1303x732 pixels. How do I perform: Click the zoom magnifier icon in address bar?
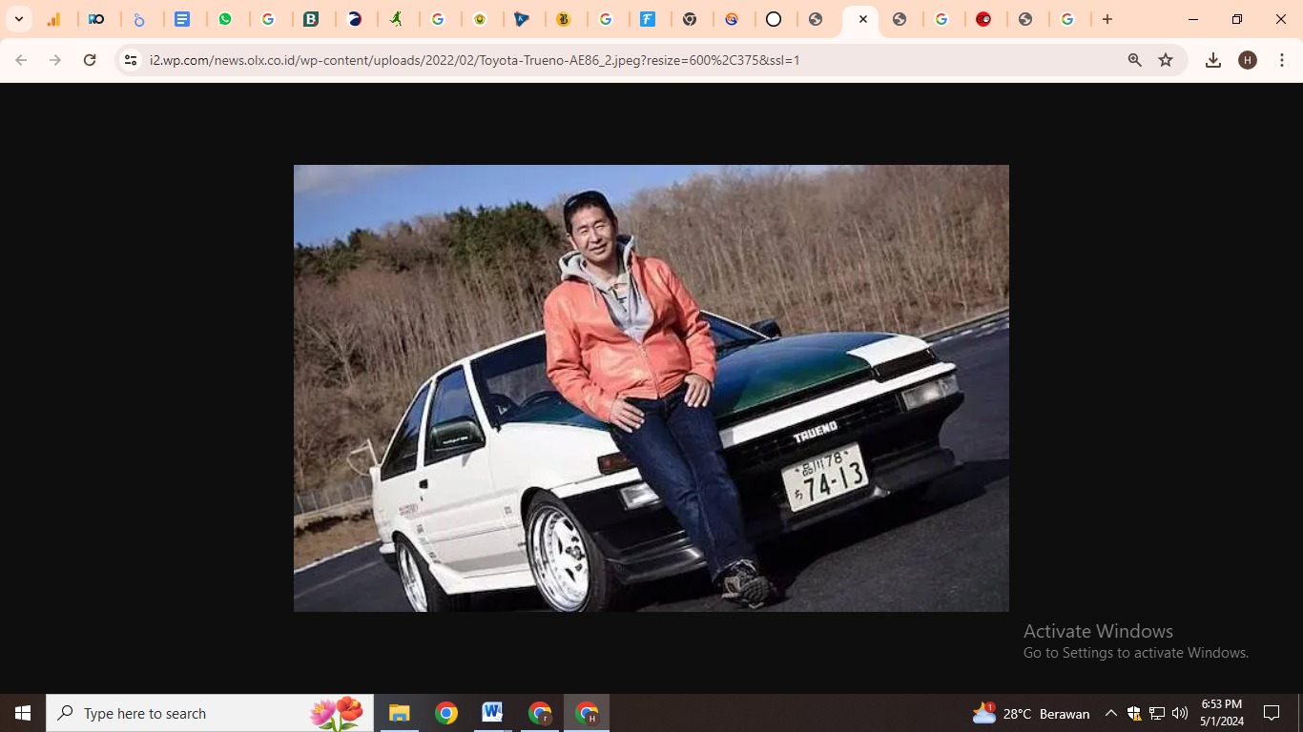pyautogui.click(x=1134, y=60)
